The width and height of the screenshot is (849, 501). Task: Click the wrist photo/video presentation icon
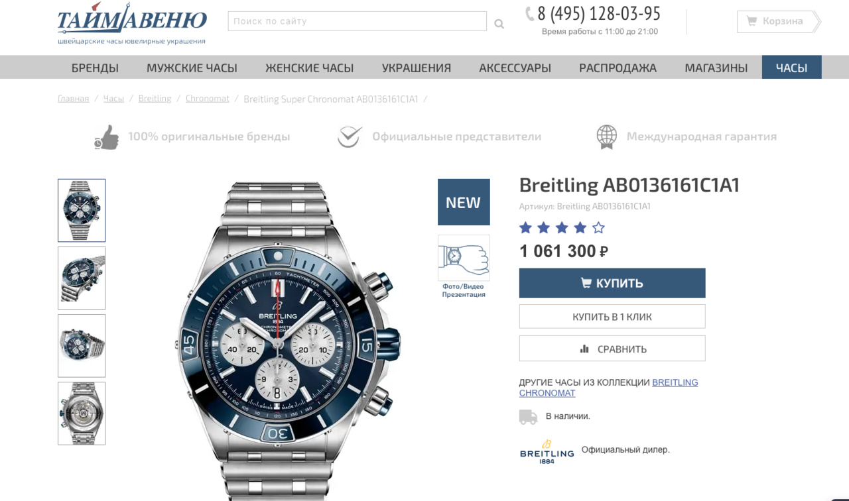464,258
